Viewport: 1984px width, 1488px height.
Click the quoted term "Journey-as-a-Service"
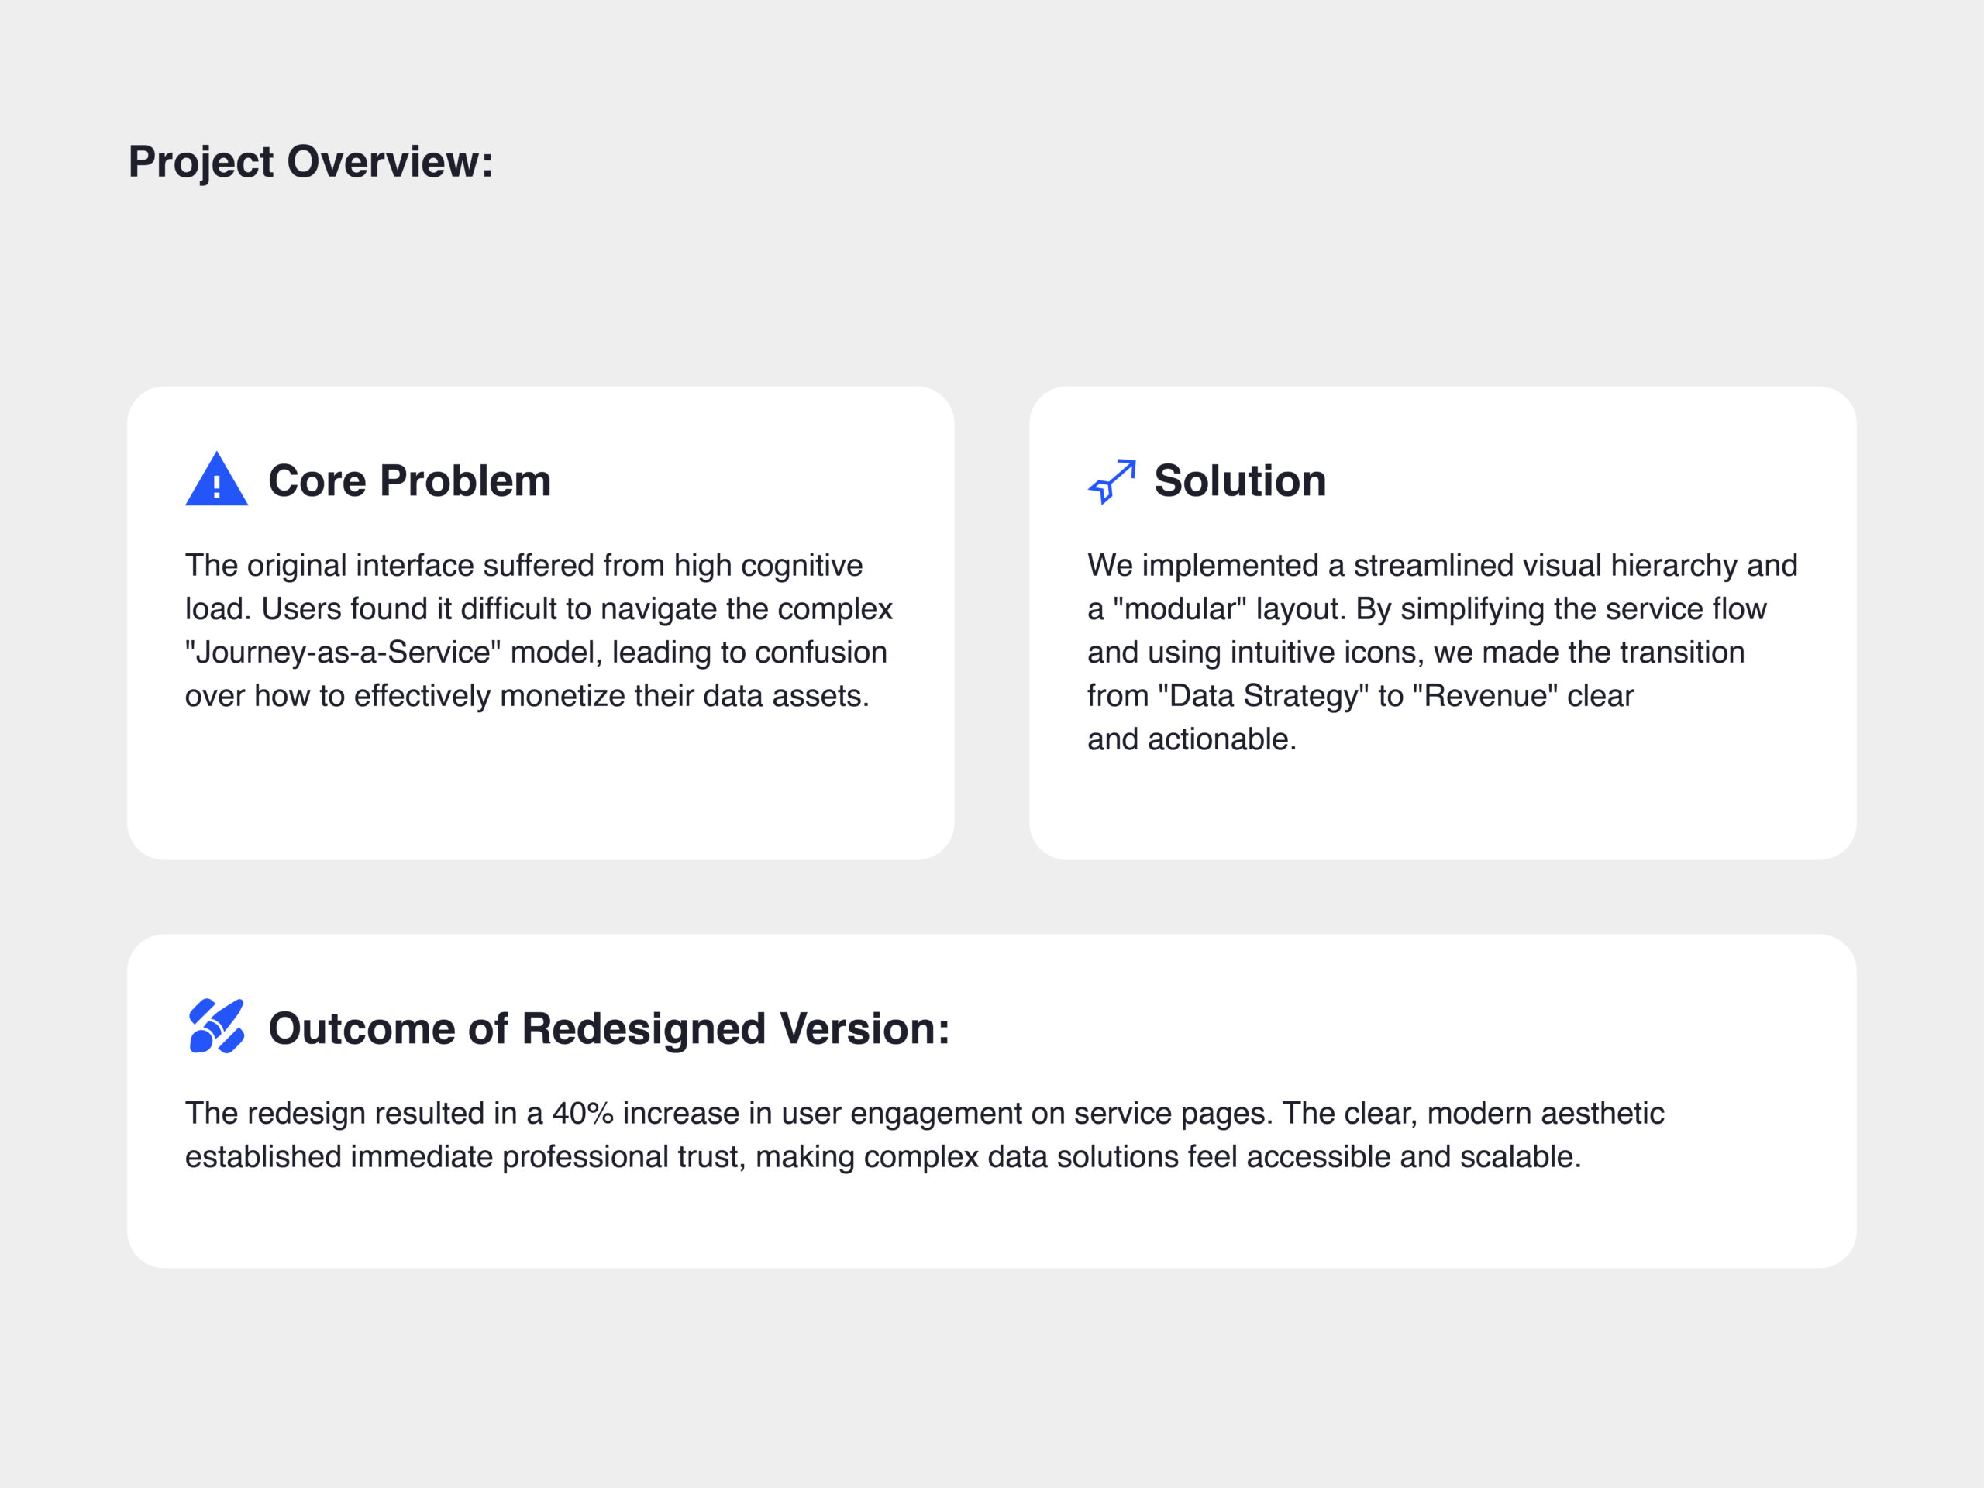[x=343, y=652]
